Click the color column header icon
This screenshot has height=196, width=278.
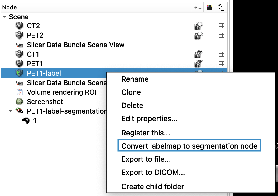209,7
